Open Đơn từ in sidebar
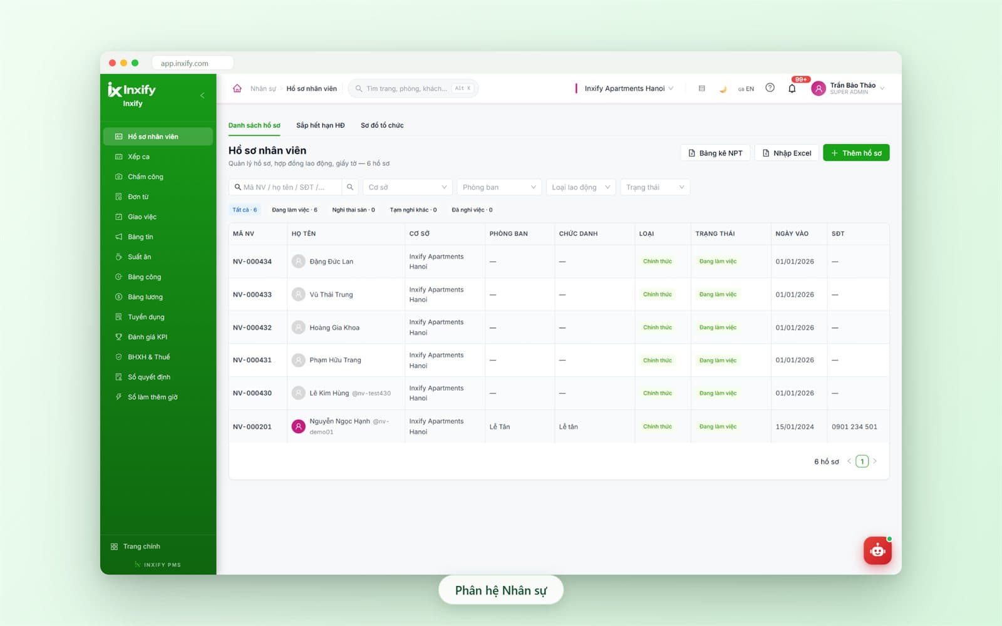This screenshot has width=1002, height=626. tap(158, 197)
